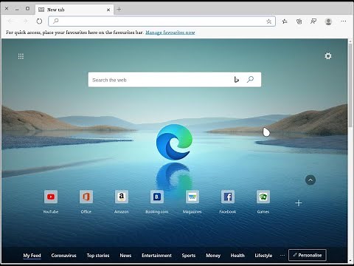
Task: Select the Entertainment feed tab
Action: click(156, 256)
